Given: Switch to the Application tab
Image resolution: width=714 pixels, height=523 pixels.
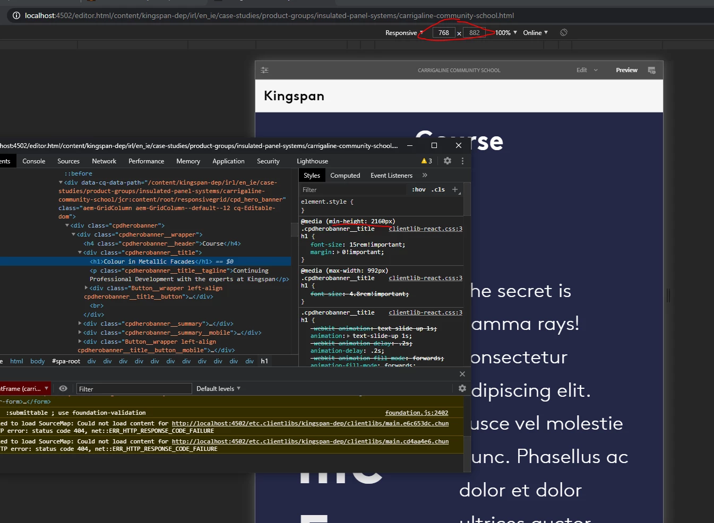Looking at the screenshot, I should click(229, 161).
